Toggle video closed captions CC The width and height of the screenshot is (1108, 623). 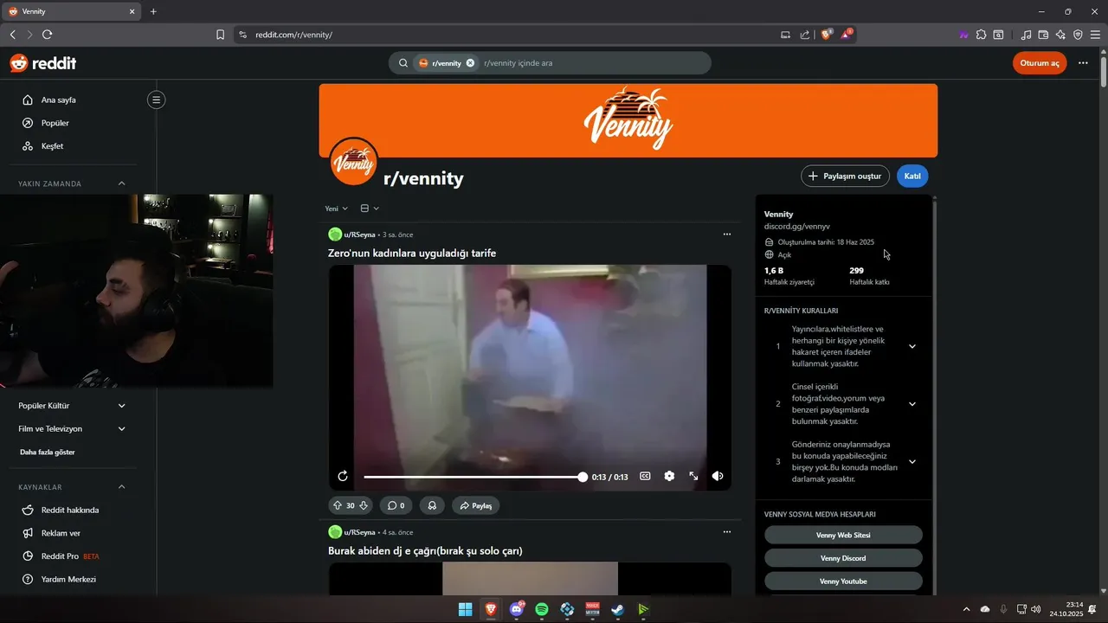coord(645,476)
